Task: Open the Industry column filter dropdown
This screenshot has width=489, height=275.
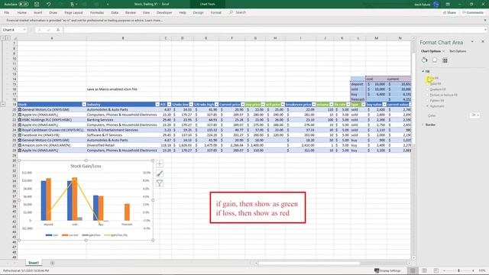Action: (157, 104)
